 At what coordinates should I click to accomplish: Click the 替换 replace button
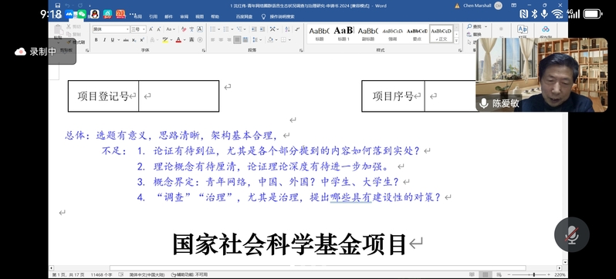[x=474, y=35]
